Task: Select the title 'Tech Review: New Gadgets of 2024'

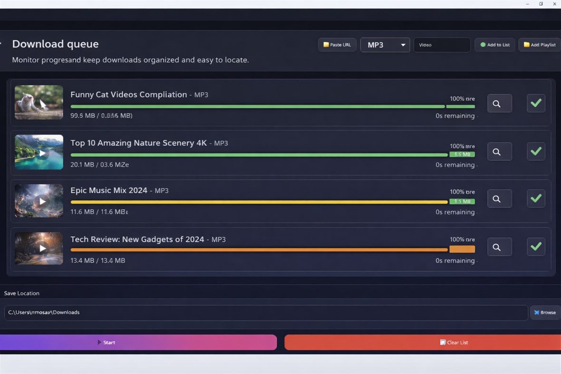Action: [x=137, y=239]
